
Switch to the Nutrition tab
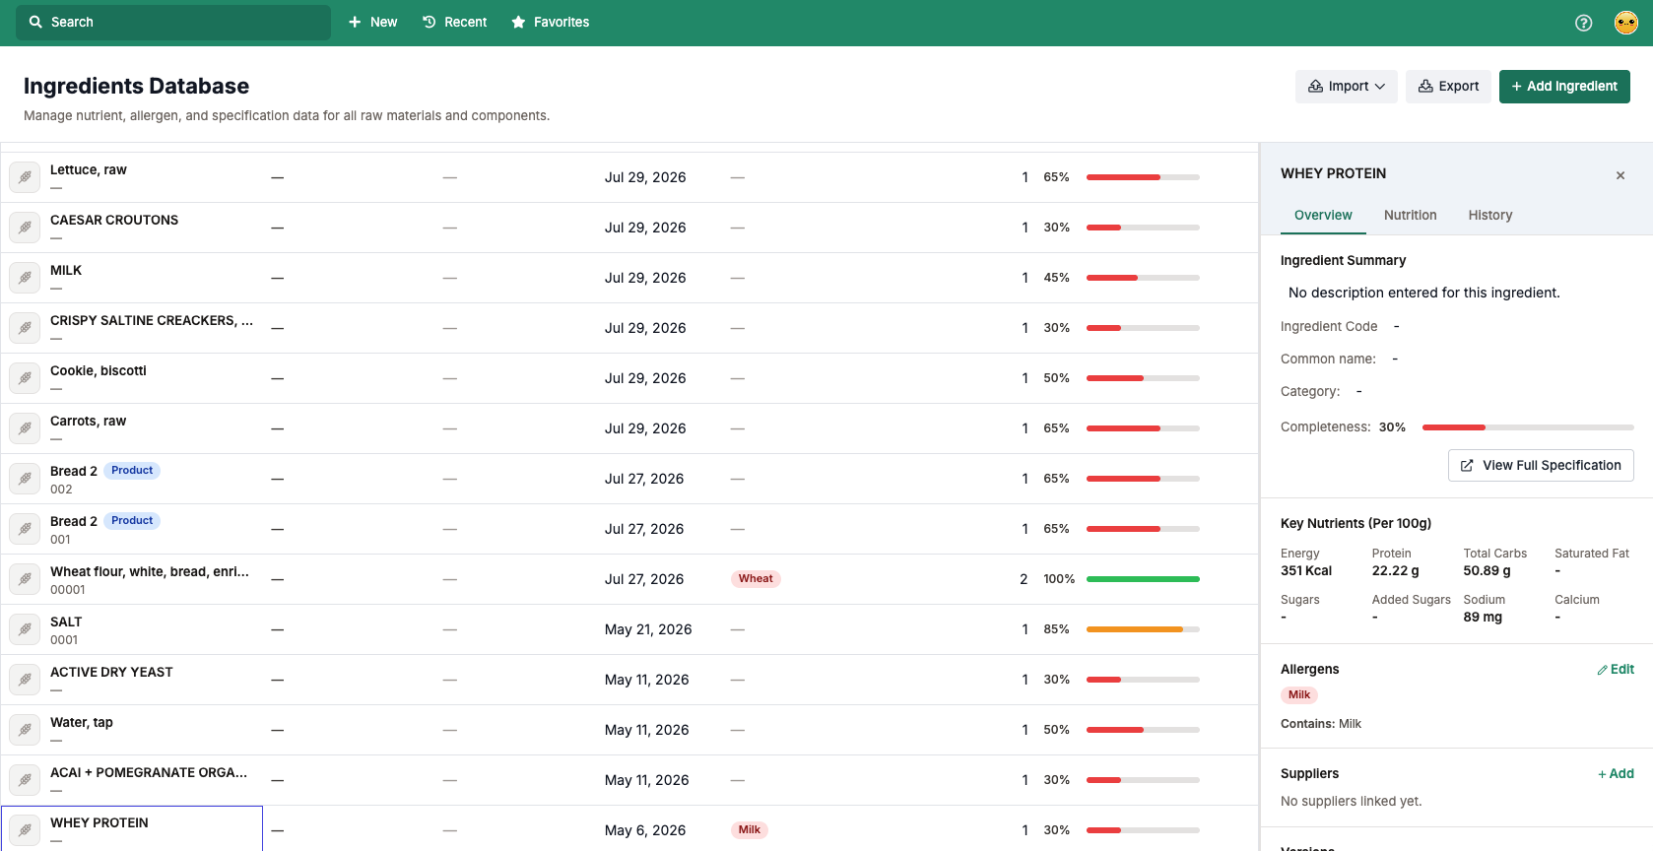point(1410,215)
